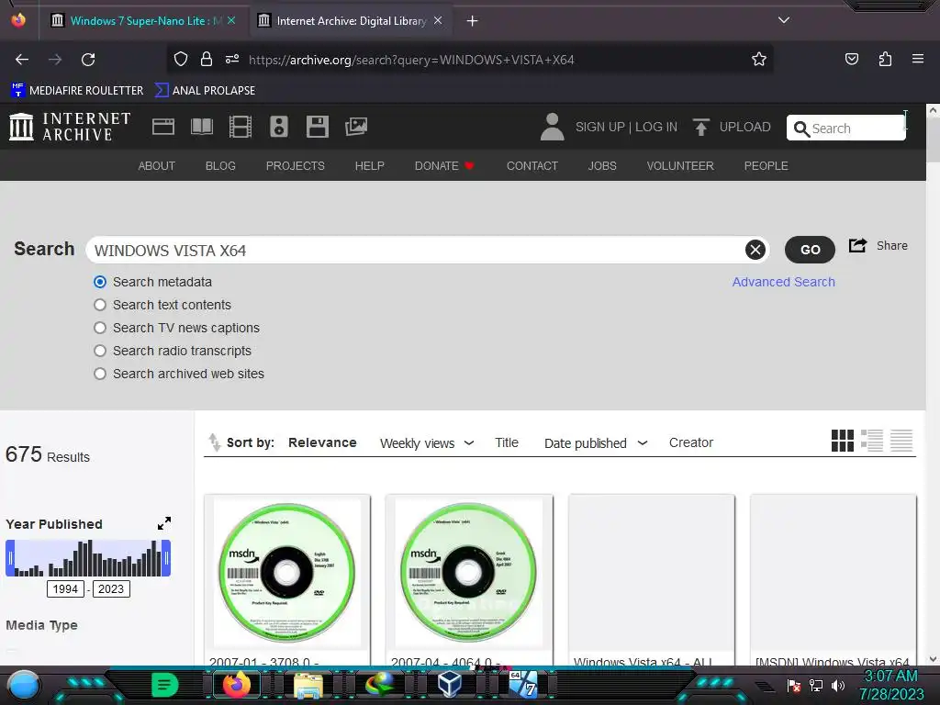Viewport: 940px width, 705px height.
Task: Toggle sort direction arrows beside Sort by
Action: [214, 442]
